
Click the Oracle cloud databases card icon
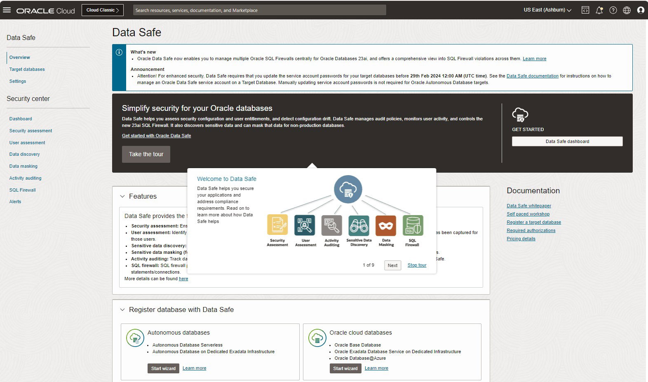pos(317,338)
